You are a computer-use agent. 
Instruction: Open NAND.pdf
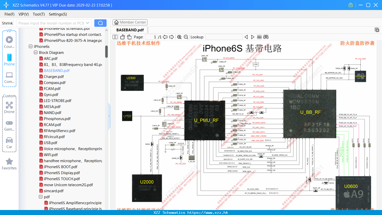[52, 113]
